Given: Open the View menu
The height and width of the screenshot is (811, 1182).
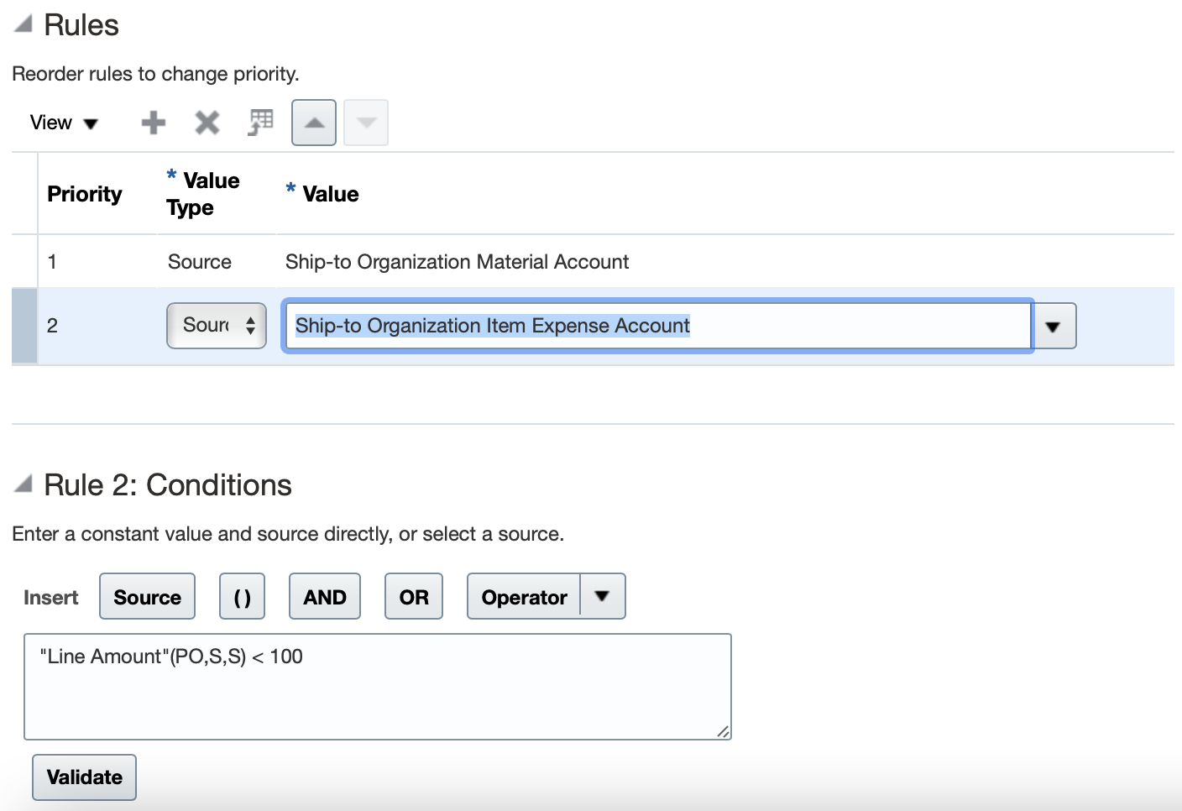Looking at the screenshot, I should click(x=64, y=123).
